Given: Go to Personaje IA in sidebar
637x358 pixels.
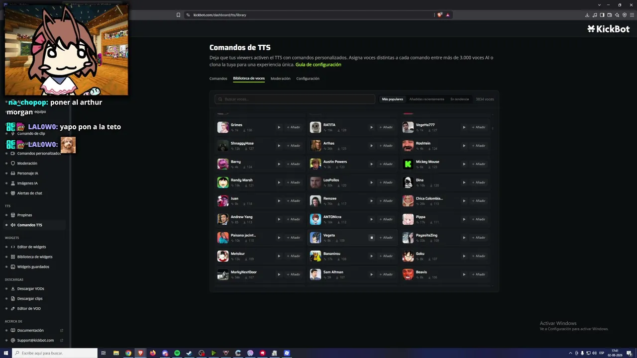Looking at the screenshot, I should [x=33, y=173].
